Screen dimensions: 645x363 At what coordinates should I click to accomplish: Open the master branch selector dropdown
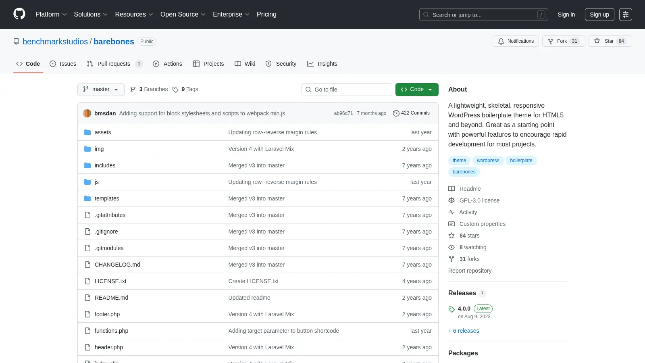(101, 90)
